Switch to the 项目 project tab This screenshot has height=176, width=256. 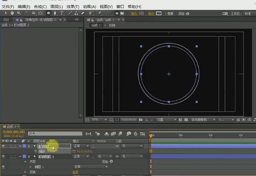point(6,20)
